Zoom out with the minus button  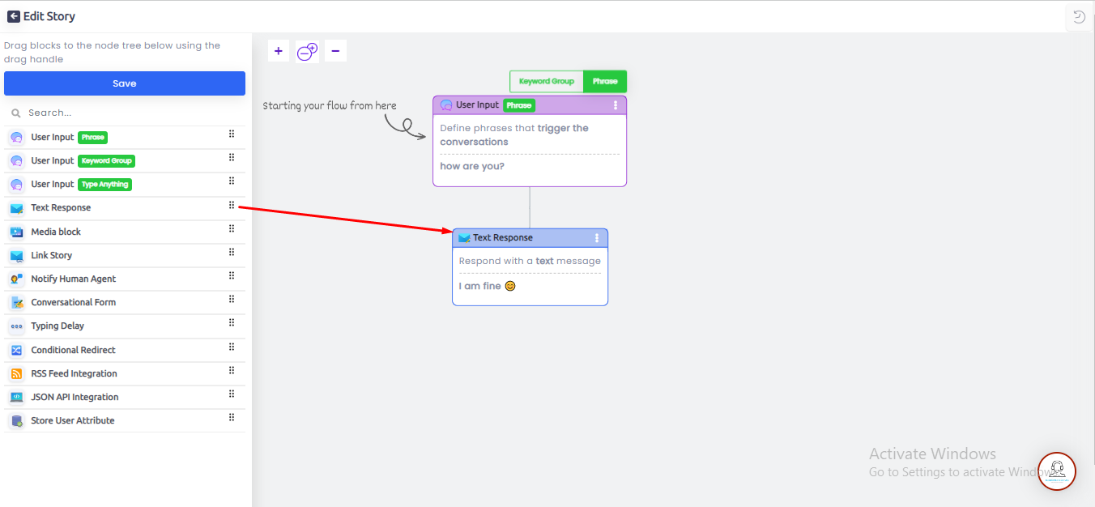(335, 51)
